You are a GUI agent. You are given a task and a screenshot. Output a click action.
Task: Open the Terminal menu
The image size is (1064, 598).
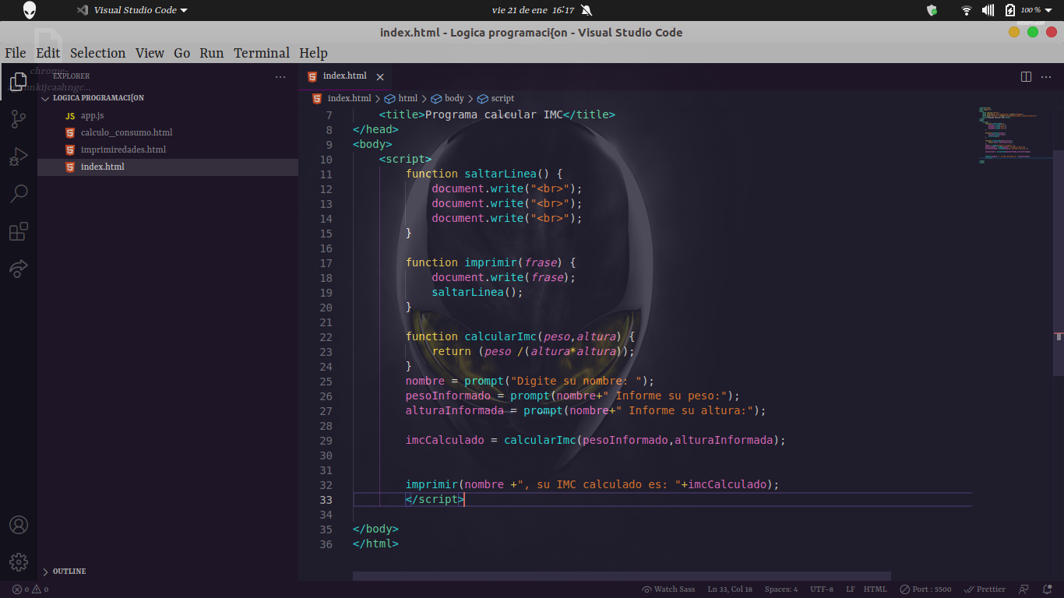point(262,53)
